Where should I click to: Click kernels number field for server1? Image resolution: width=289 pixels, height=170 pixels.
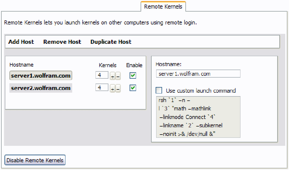point(102,75)
